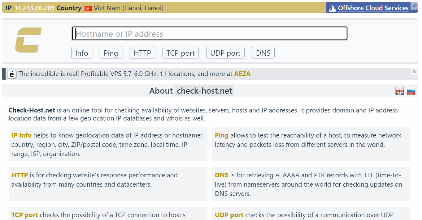Dismiss the AEZA VPS banner
422x220 pixels.
[x=414, y=71]
